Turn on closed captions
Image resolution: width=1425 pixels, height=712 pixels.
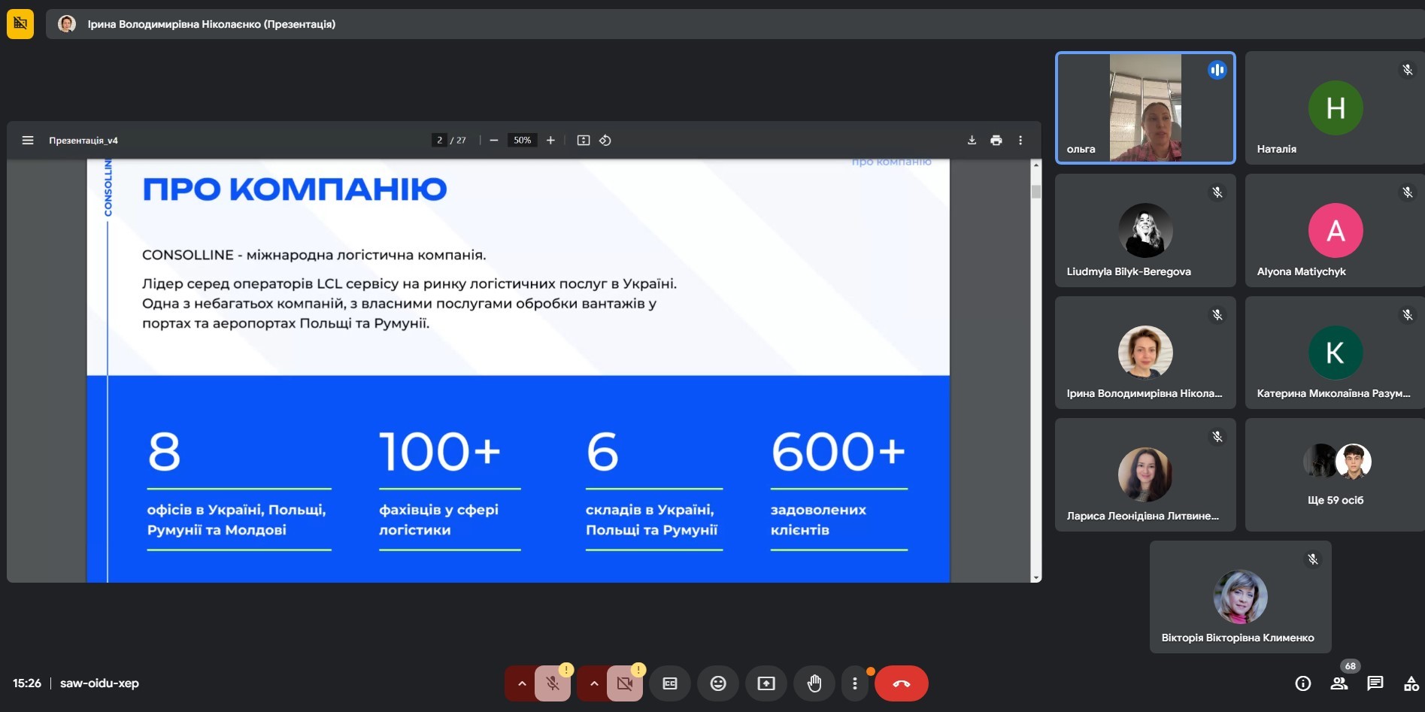[670, 683]
